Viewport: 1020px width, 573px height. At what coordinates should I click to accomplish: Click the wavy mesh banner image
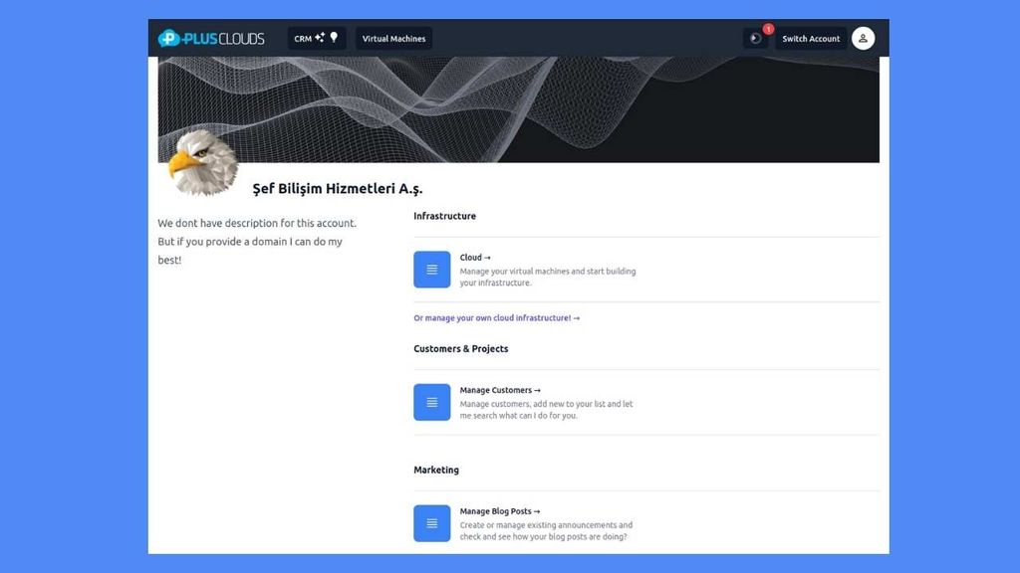coord(558,109)
